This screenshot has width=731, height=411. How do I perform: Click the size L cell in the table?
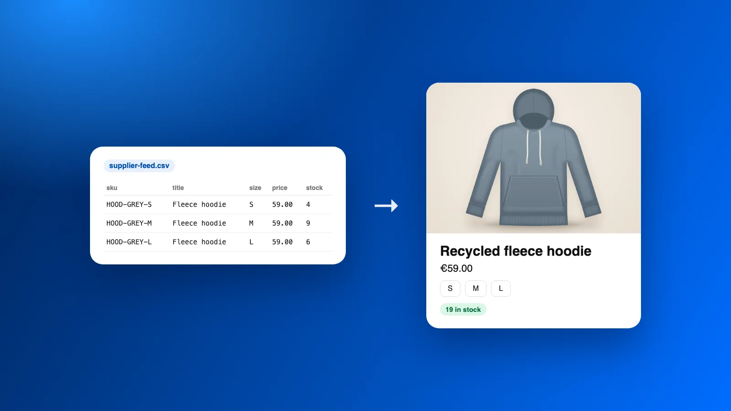pos(251,242)
